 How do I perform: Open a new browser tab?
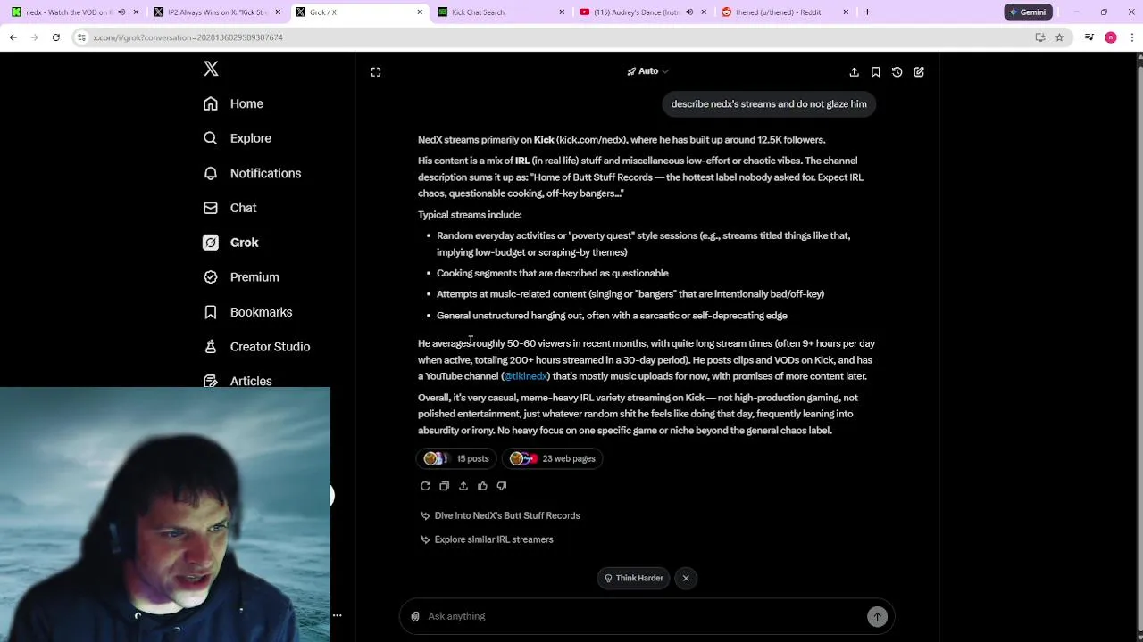pos(867,12)
